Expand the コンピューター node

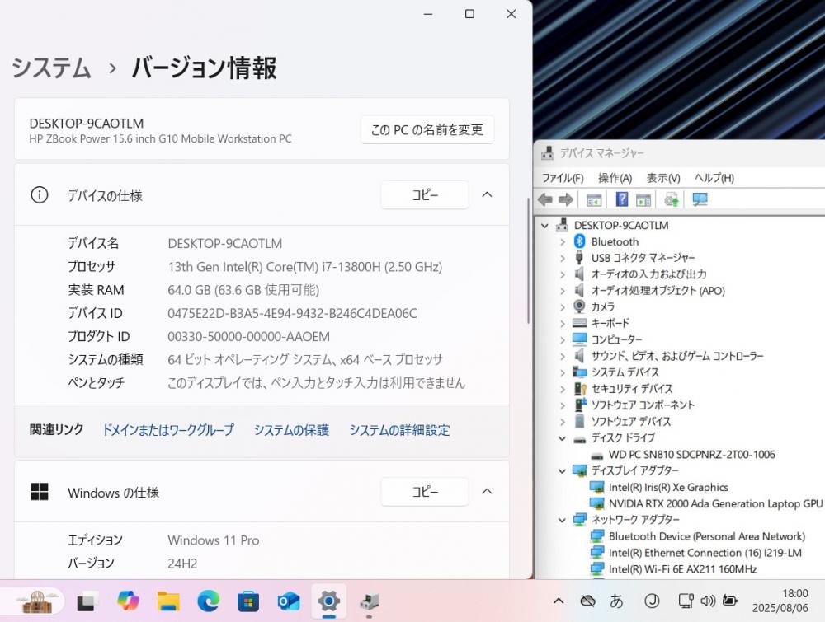tap(563, 340)
